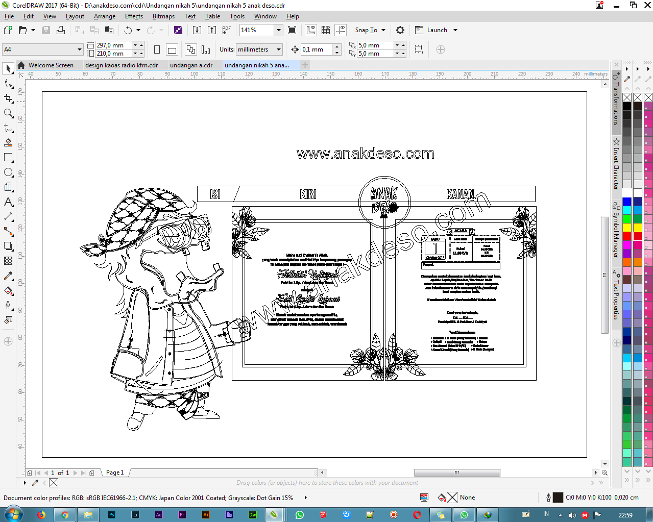Screen dimensions: 653x522
Task: Select the Zoom tool in toolbox
Action: point(8,113)
